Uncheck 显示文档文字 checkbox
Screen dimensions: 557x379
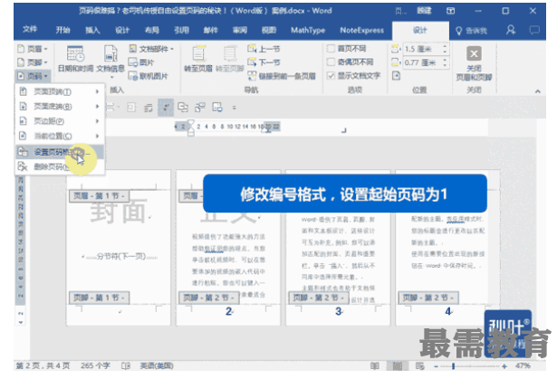(331, 76)
